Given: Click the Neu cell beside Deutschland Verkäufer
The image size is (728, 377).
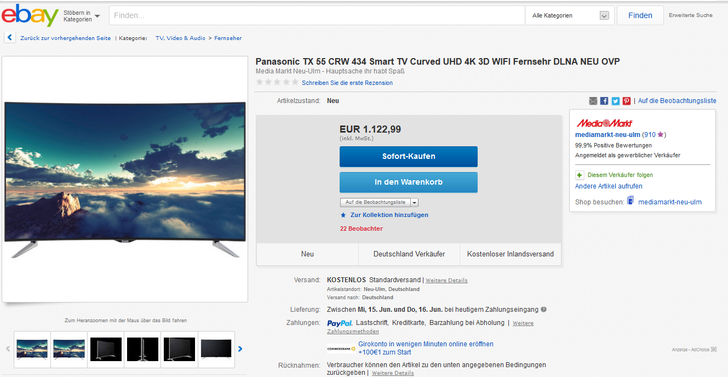Looking at the screenshot, I should [x=307, y=254].
